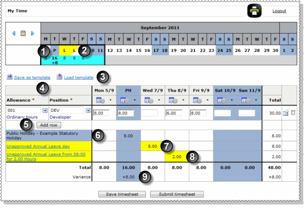This screenshot has height=208, width=307.
Task: Click the September 2011 month header
Action: pos(160,28)
